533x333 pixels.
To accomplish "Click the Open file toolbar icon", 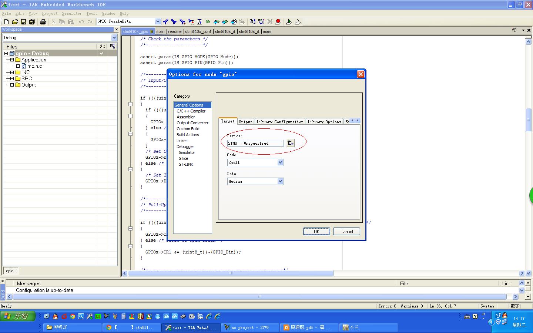I will tap(15, 22).
